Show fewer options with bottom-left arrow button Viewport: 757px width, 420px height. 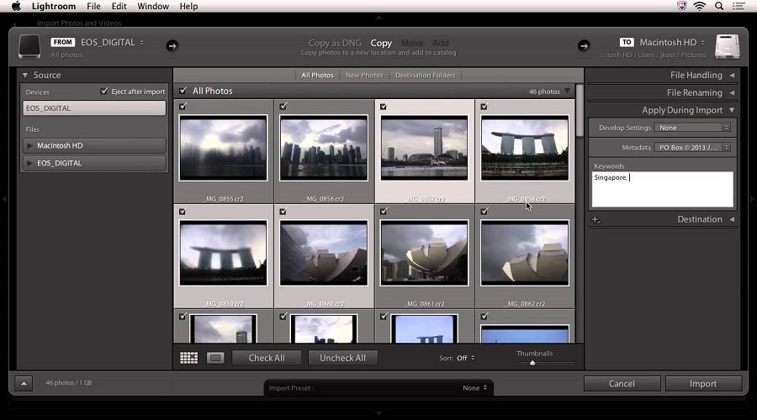[24, 384]
